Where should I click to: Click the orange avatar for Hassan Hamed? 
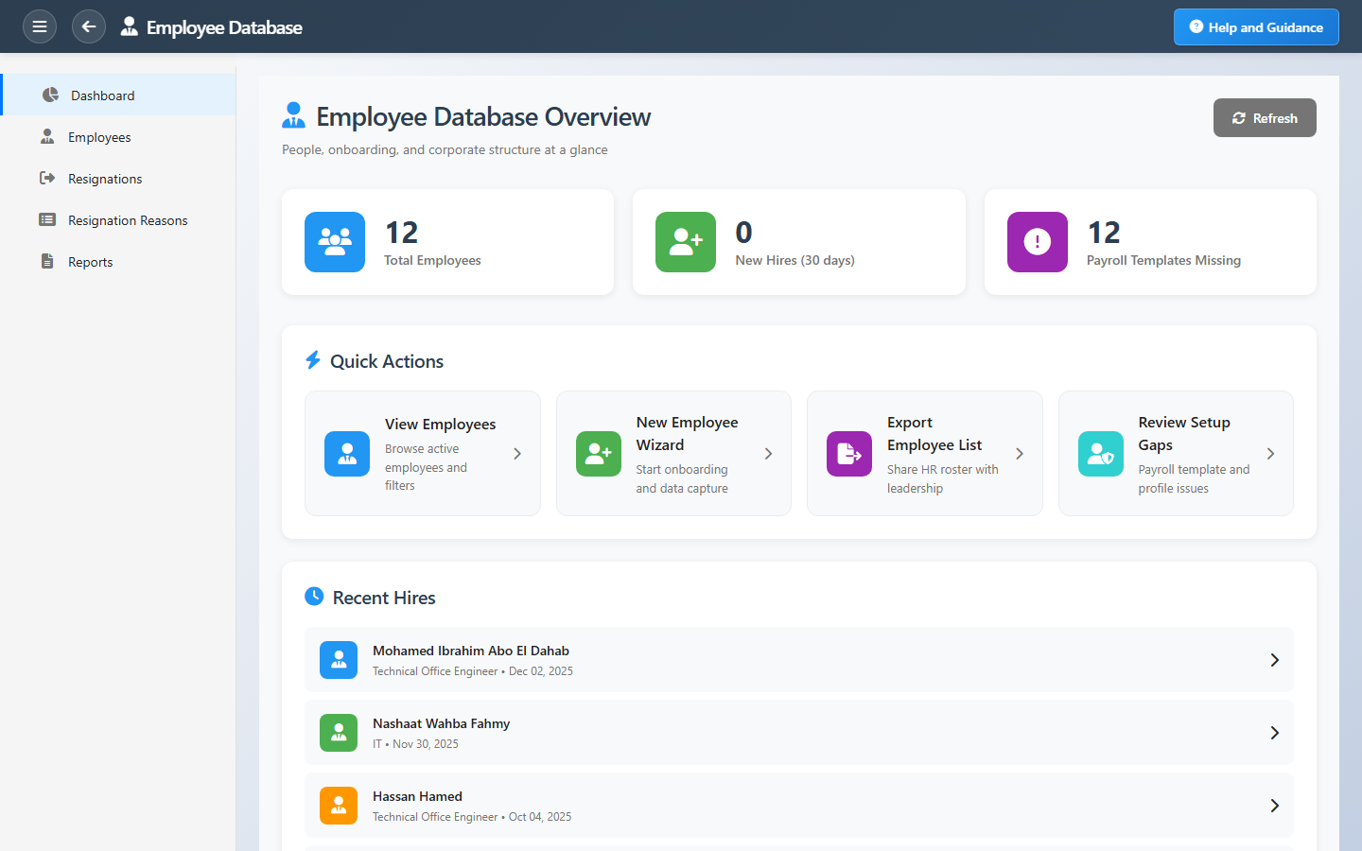pos(339,806)
